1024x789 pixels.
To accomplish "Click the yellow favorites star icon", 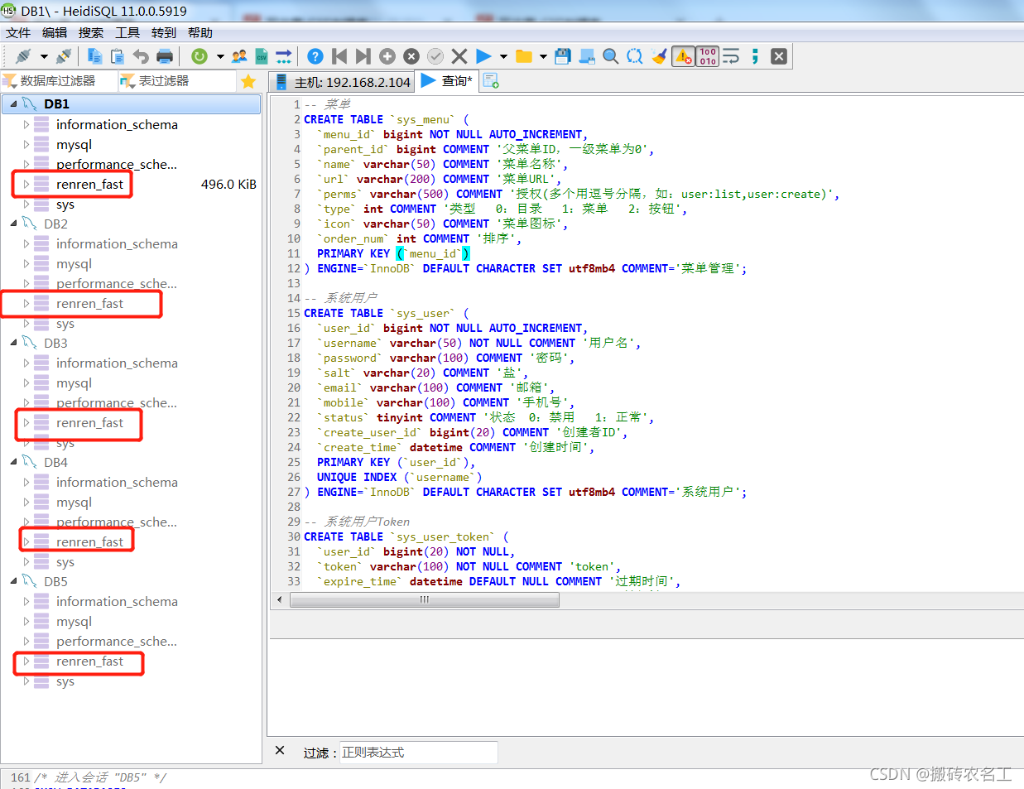I will (x=248, y=81).
